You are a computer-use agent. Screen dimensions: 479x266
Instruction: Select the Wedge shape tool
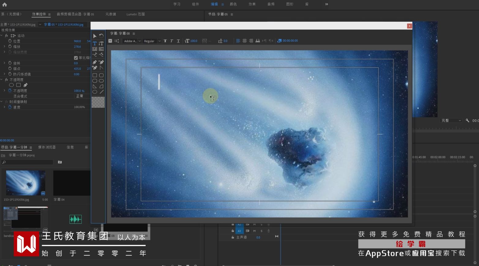coord(95,86)
